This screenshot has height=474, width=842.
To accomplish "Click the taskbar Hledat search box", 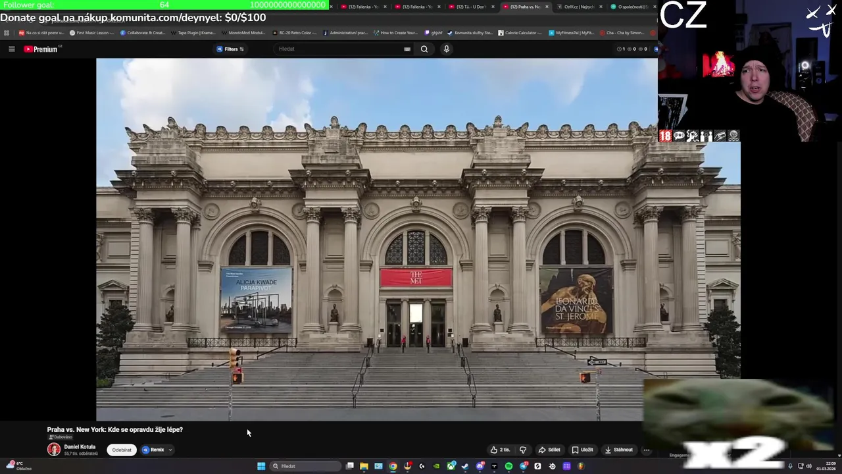I will (305, 466).
